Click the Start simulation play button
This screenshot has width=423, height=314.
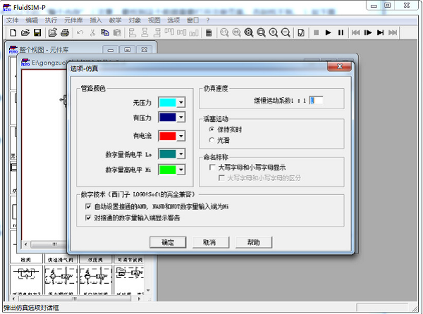[329, 33]
